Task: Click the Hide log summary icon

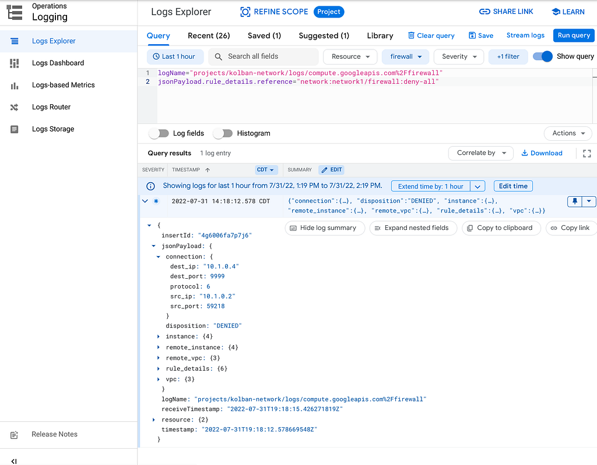Action: pos(293,228)
